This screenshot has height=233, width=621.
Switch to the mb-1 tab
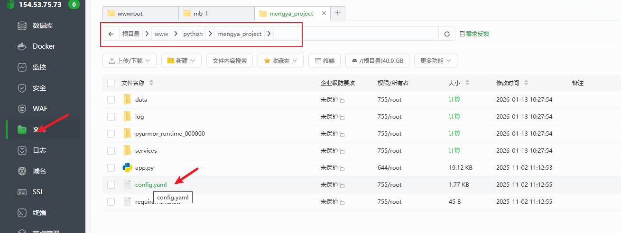pos(216,13)
